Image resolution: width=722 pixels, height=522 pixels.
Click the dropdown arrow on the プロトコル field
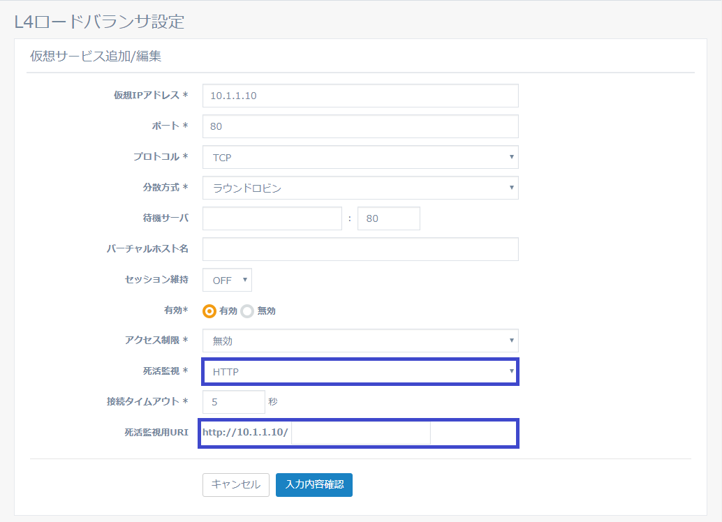click(x=512, y=157)
